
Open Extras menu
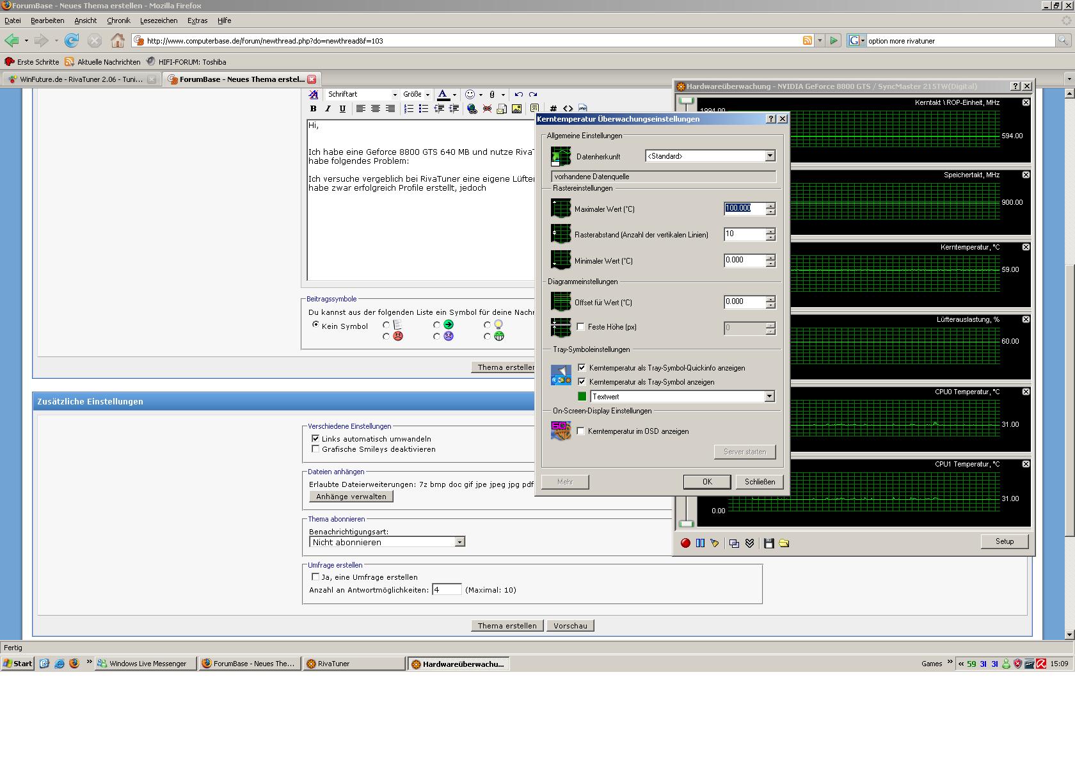click(197, 20)
